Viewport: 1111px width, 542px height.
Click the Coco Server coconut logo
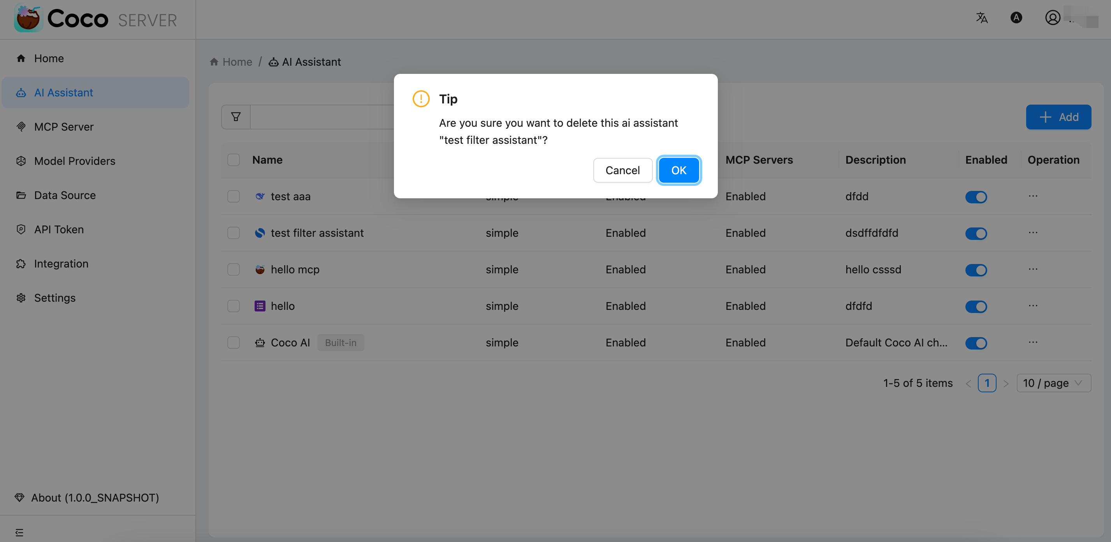pyautogui.click(x=28, y=18)
